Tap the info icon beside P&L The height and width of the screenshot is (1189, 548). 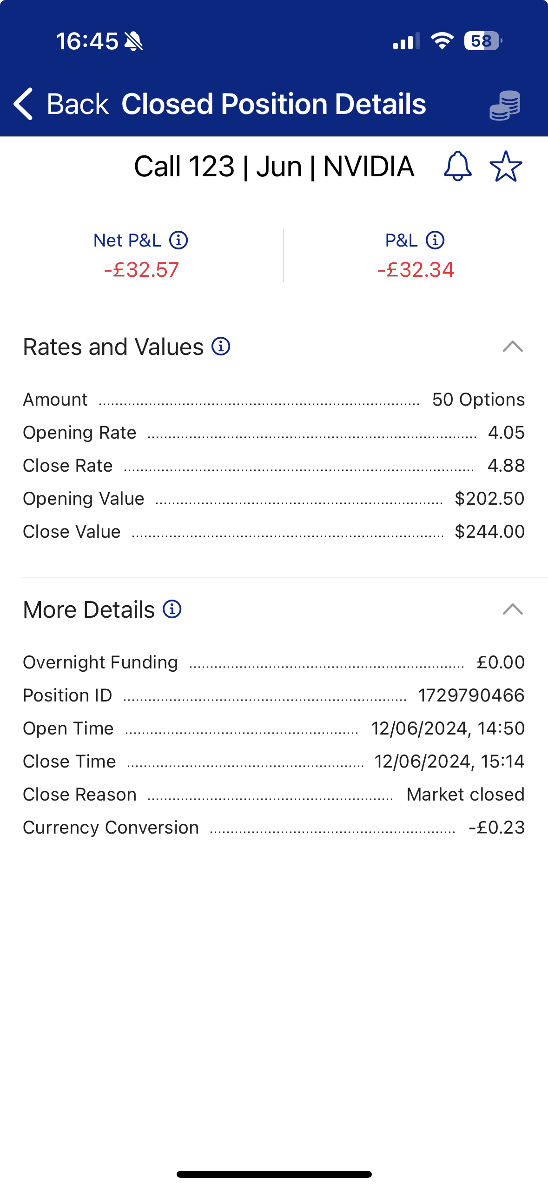tap(435, 240)
